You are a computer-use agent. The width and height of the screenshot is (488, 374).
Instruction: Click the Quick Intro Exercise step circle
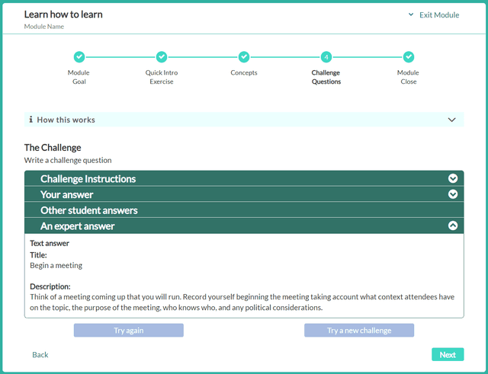tap(162, 57)
